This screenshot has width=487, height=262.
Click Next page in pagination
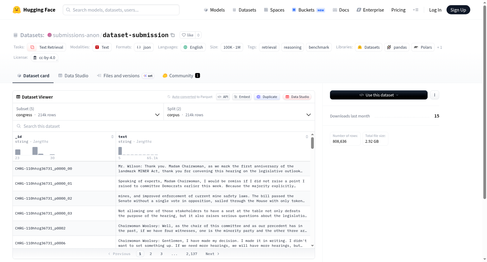(x=212, y=254)
